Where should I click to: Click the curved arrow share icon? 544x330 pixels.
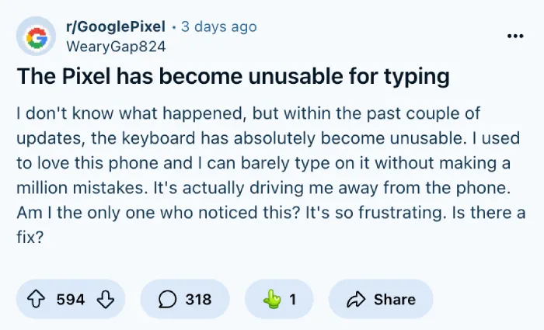[356, 299]
